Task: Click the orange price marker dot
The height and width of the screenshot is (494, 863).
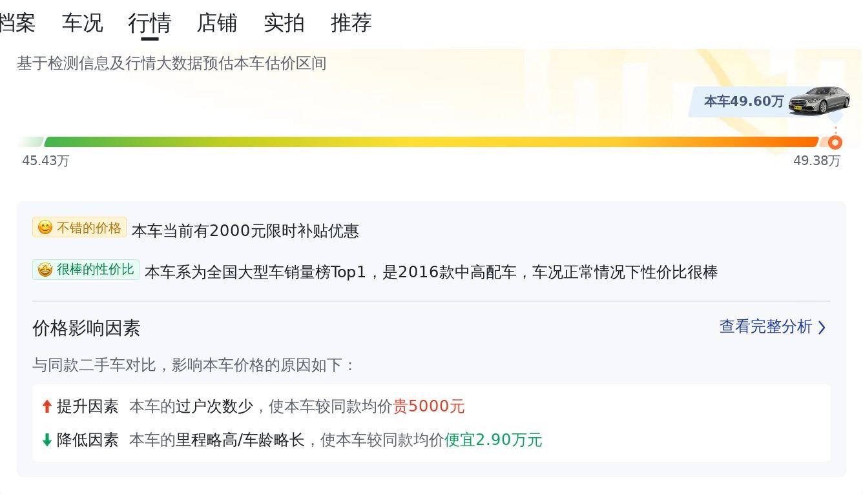Action: [x=835, y=143]
